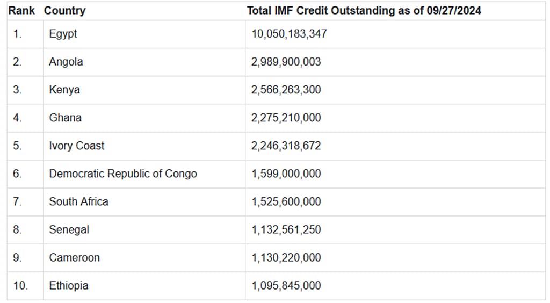
Task: Click the Rank column header
Action: point(21,11)
